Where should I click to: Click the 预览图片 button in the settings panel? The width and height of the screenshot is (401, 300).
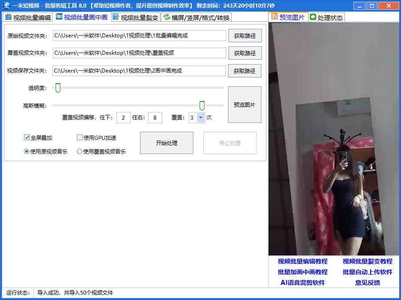coord(245,104)
